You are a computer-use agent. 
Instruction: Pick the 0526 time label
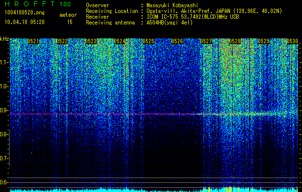[177, 41]
